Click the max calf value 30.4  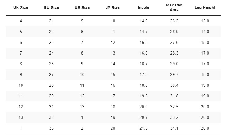174,85
